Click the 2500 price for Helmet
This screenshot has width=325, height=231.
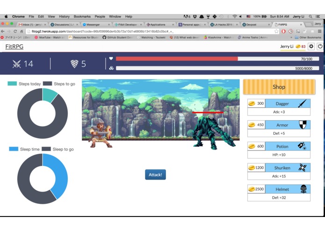259,189
